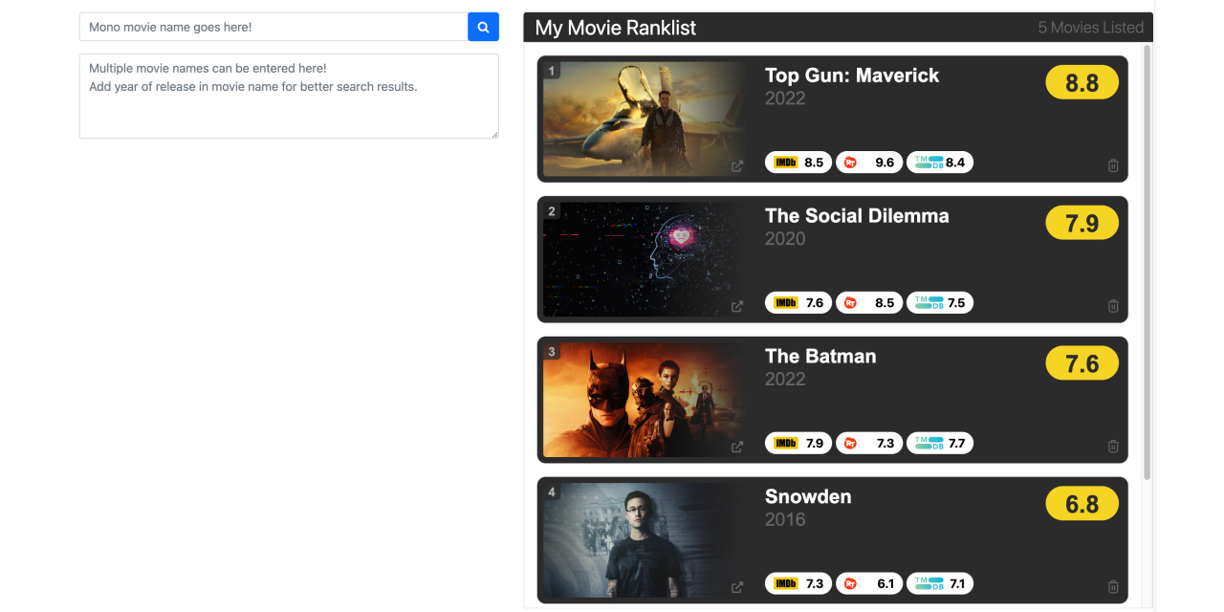Click the 7.9 overall score badge
This screenshot has height=612, width=1224.
(1082, 223)
